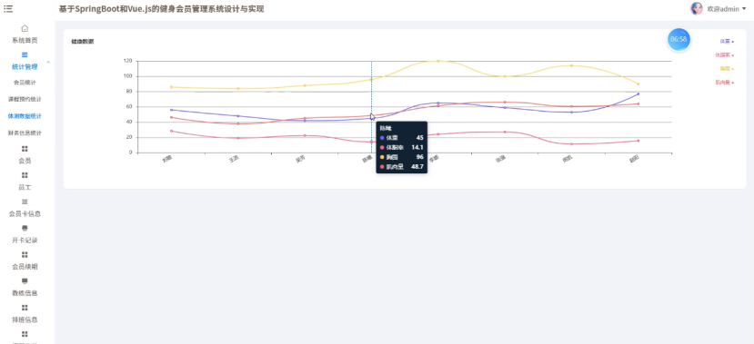754x344 pixels.
Task: Open the 会员续期 sidebar label
Action: [x=25, y=266]
